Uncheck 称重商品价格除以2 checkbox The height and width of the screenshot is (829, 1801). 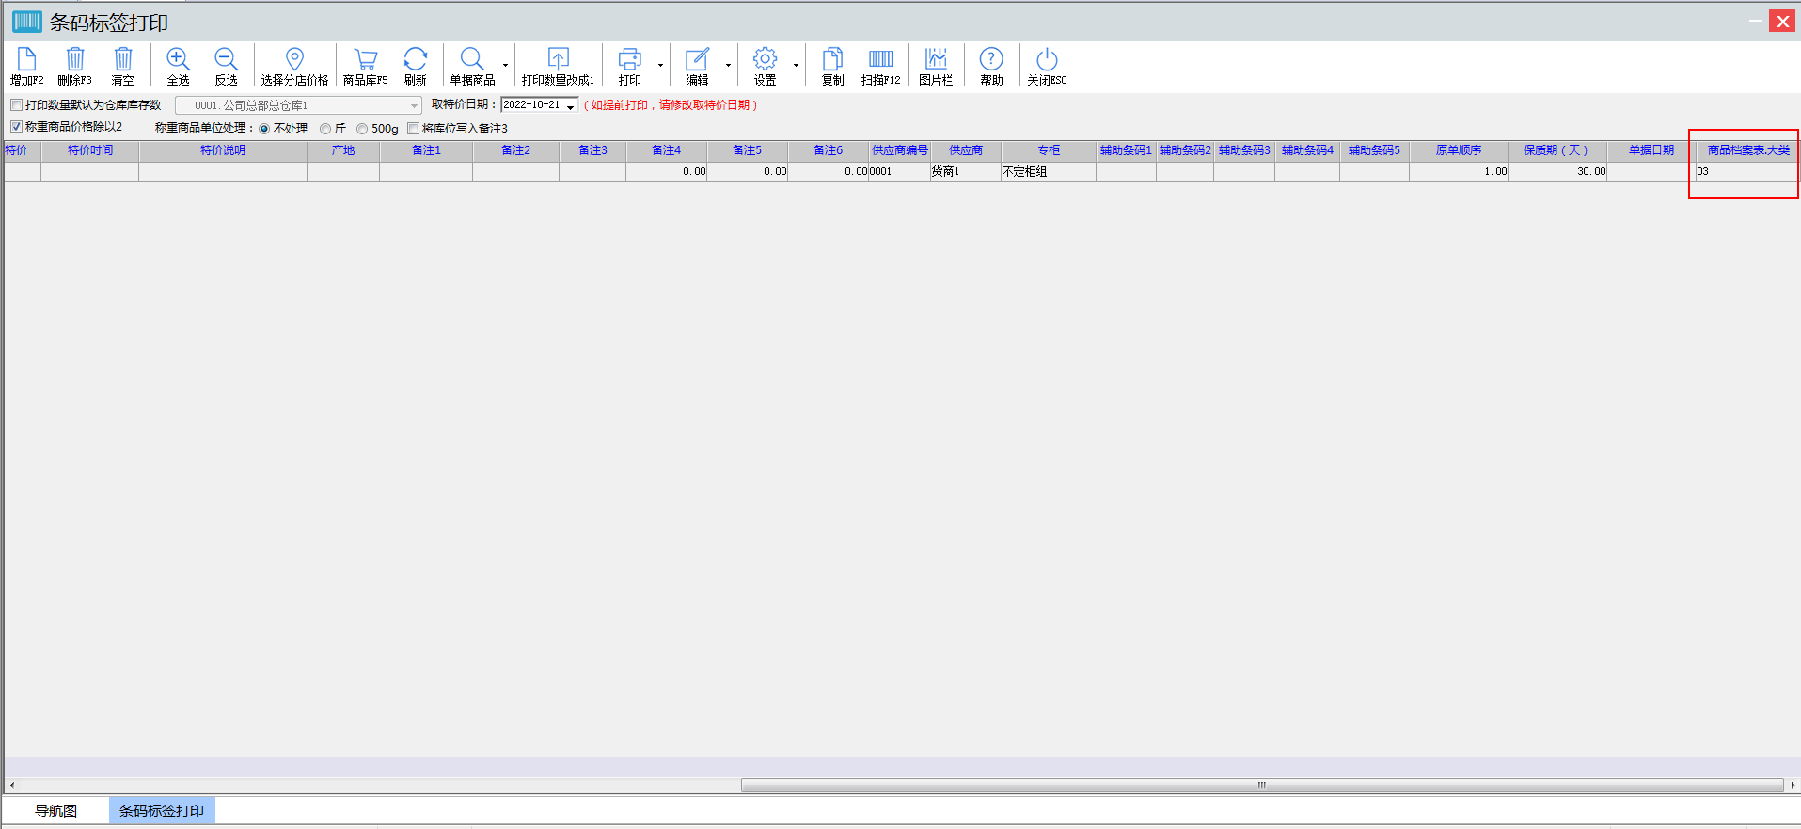tap(17, 127)
